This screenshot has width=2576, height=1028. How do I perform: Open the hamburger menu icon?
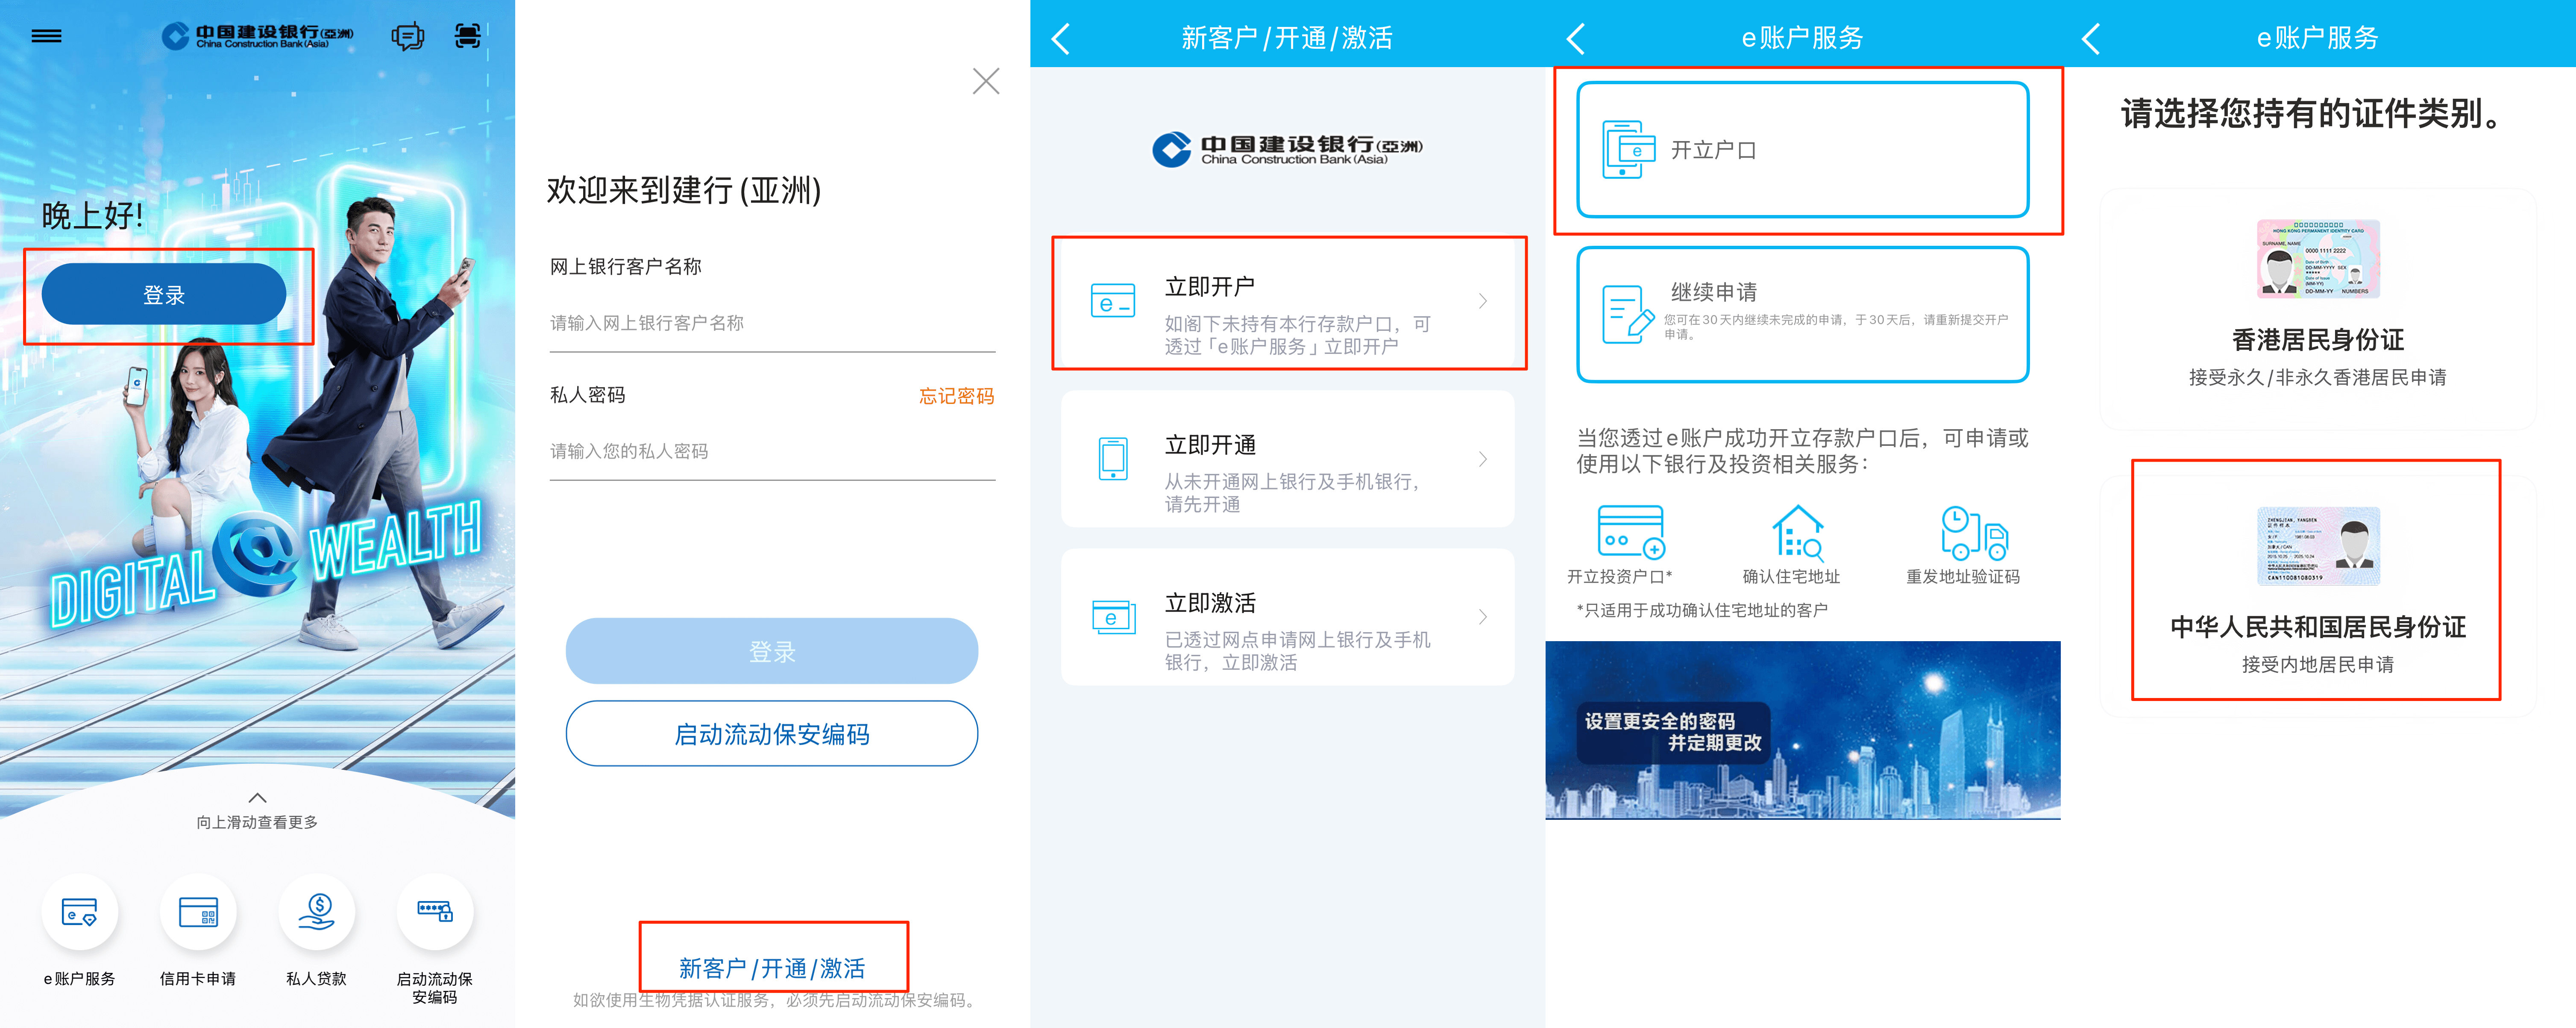[x=46, y=36]
